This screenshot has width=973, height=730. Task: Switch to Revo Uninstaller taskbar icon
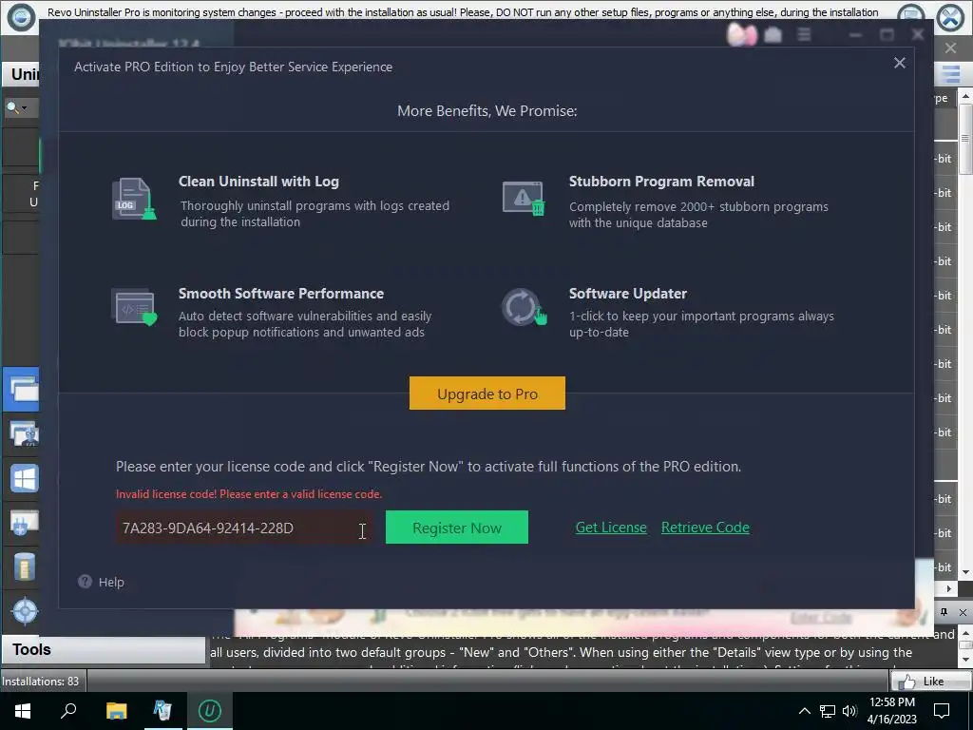(x=162, y=710)
